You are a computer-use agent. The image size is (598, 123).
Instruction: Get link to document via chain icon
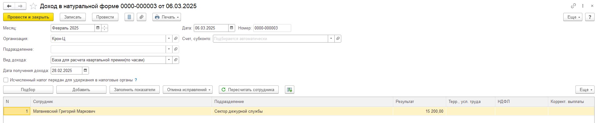click(x=574, y=6)
